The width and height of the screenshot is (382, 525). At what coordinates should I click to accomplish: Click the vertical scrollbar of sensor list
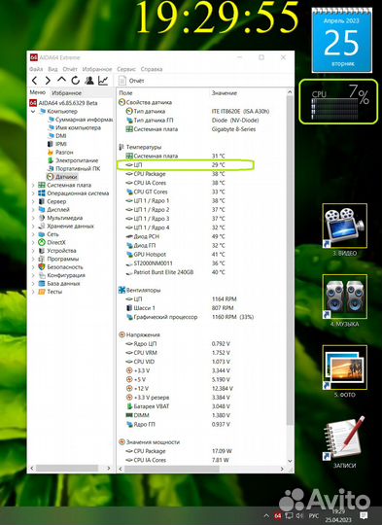pos(290,262)
